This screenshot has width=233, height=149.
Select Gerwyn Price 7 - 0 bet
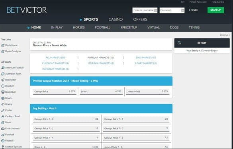66,119
